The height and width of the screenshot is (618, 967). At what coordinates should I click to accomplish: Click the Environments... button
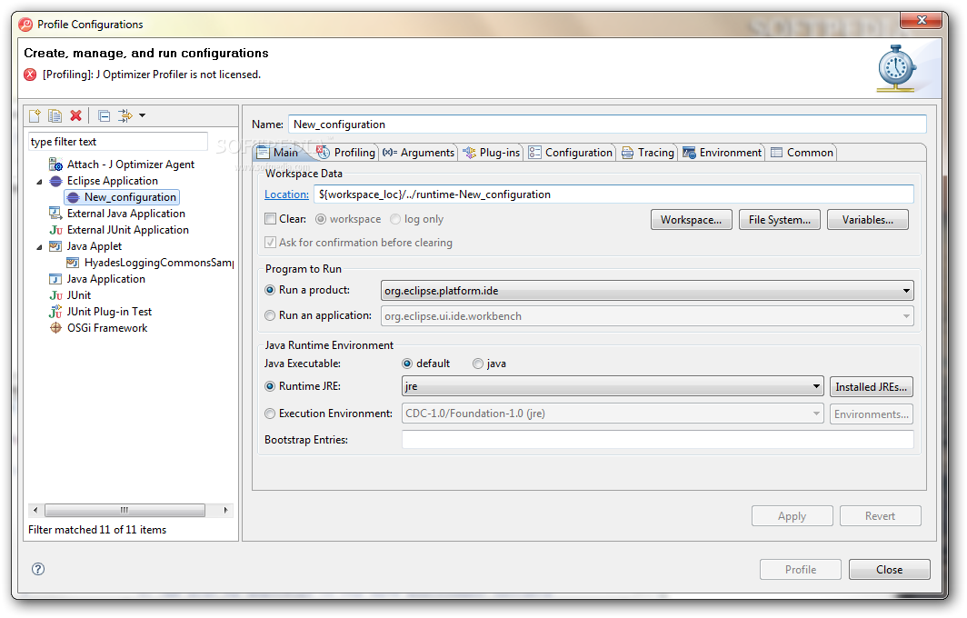pyautogui.click(x=871, y=414)
